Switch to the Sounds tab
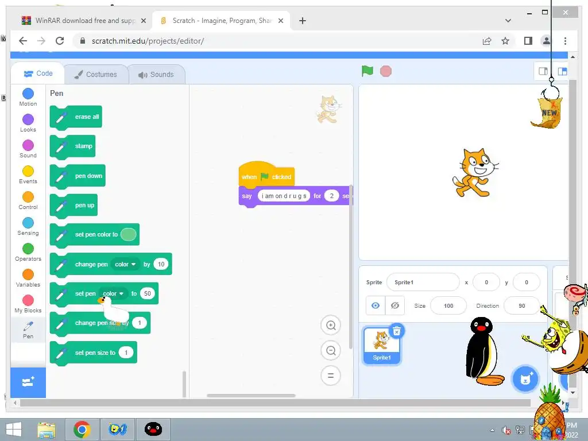The width and height of the screenshot is (588, 441). [x=156, y=75]
